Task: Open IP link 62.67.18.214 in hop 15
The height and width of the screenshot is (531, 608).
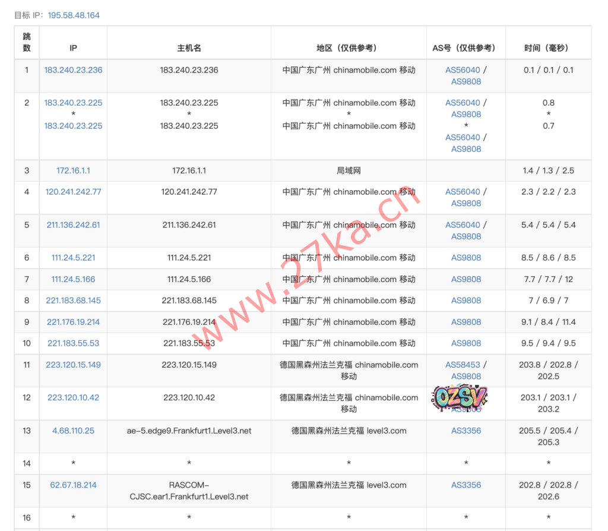Action: (x=73, y=485)
